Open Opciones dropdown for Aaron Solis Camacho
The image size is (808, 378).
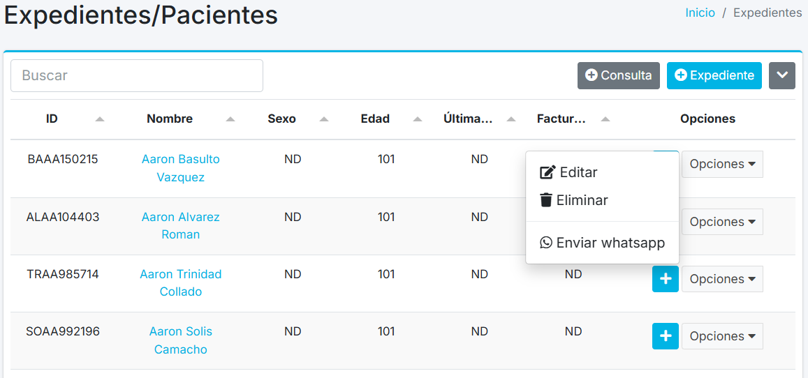click(722, 336)
